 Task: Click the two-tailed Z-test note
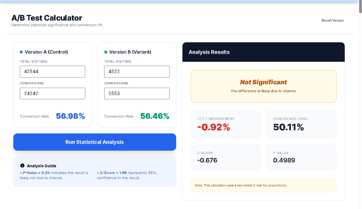pyautogui.click(x=263, y=185)
